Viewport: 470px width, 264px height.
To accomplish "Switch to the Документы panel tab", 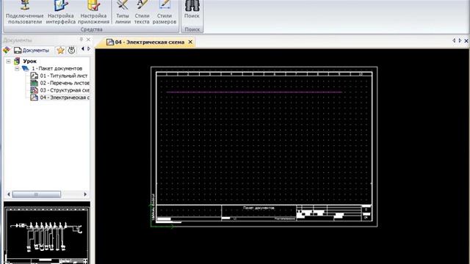I will [32, 51].
